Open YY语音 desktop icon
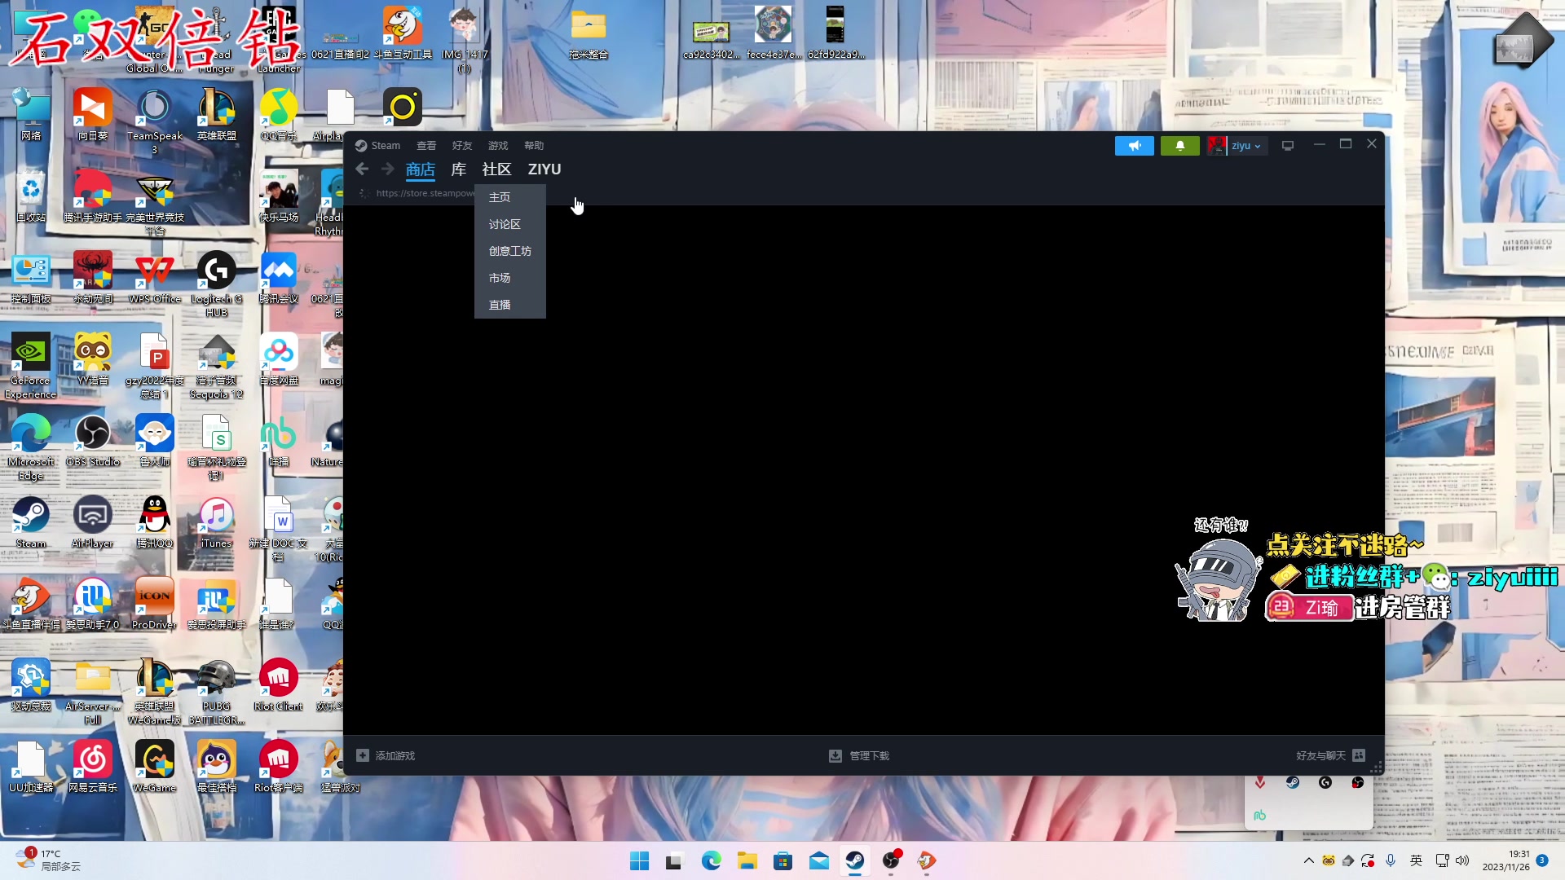 click(93, 359)
